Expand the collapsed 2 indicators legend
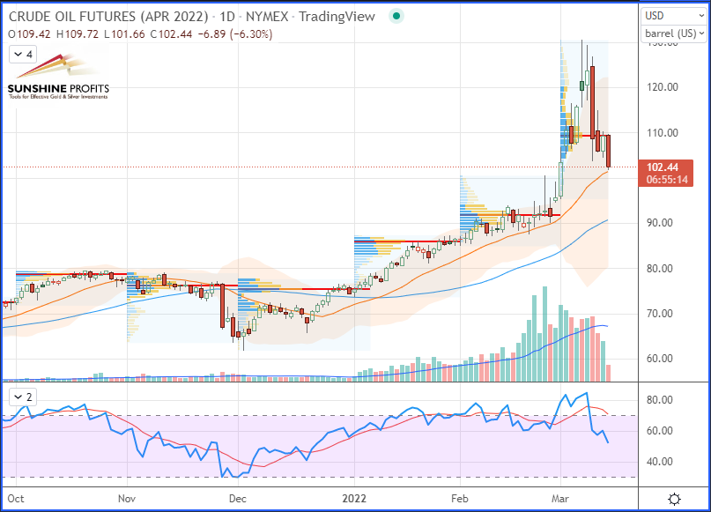Image resolution: width=711 pixels, height=512 pixels. (x=23, y=397)
